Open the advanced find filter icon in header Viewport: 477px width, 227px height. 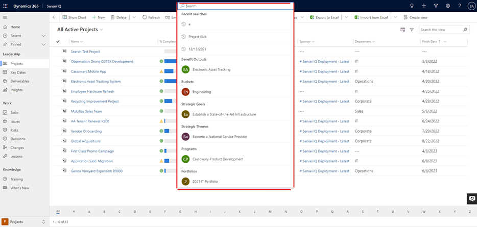point(436,6)
